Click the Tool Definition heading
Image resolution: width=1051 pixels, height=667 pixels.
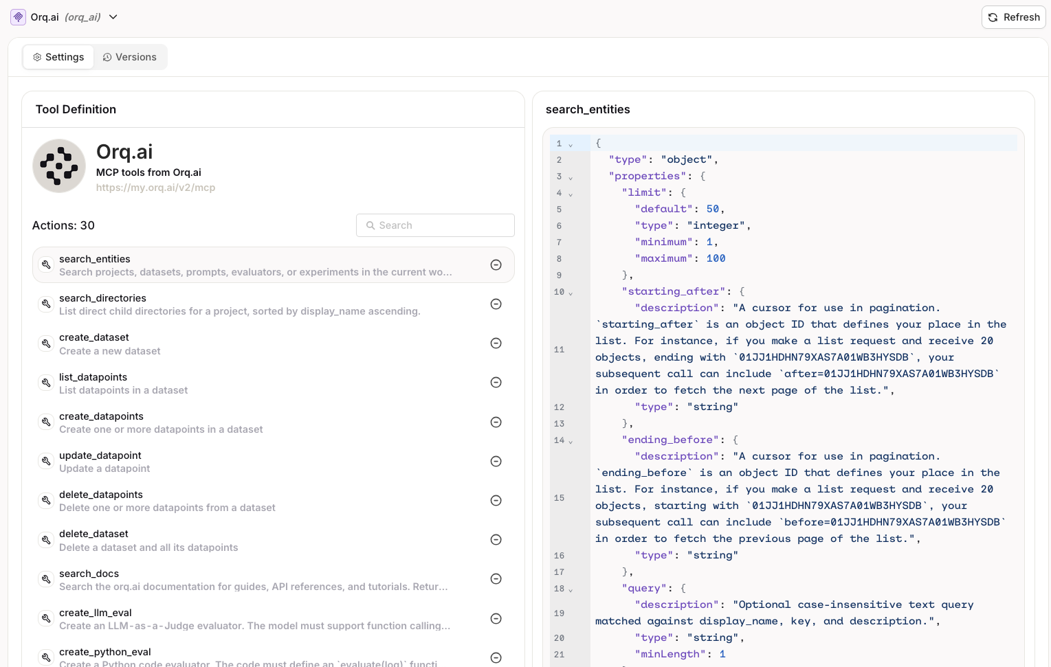pyautogui.click(x=76, y=109)
